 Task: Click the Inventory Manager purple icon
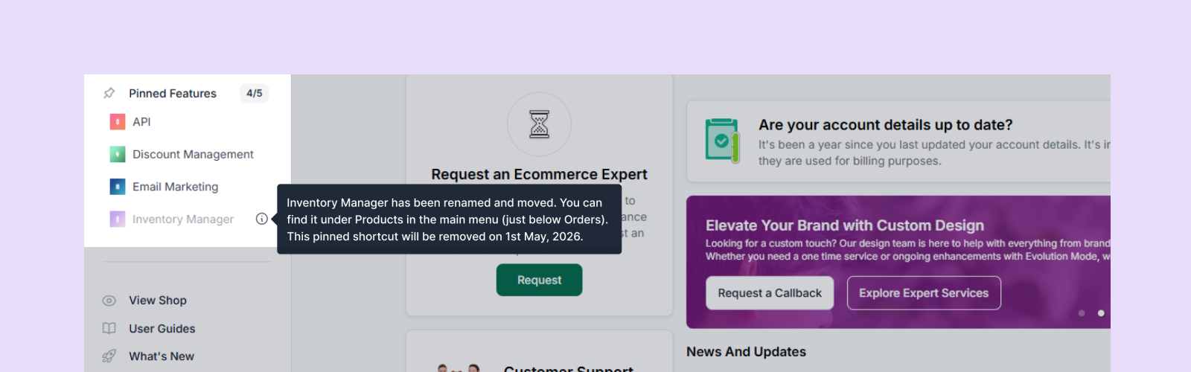click(118, 219)
